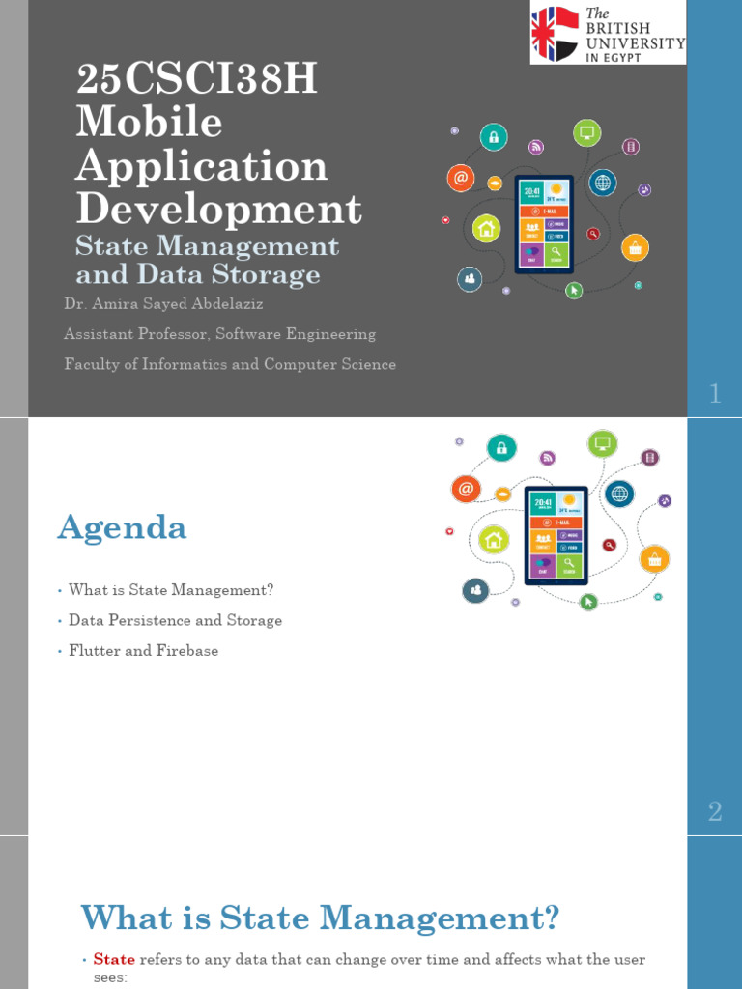Click the name "Dr. Amira Sayed Abdelaziz"
This screenshot has width=742, height=989.
pos(163,304)
